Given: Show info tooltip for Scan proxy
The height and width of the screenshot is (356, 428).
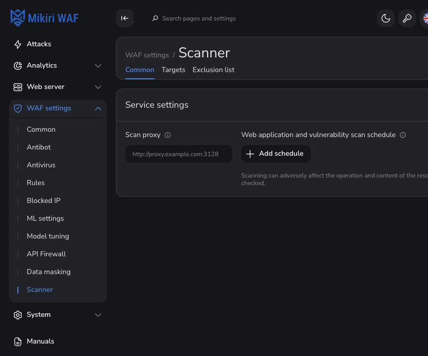Looking at the screenshot, I should coord(168,135).
